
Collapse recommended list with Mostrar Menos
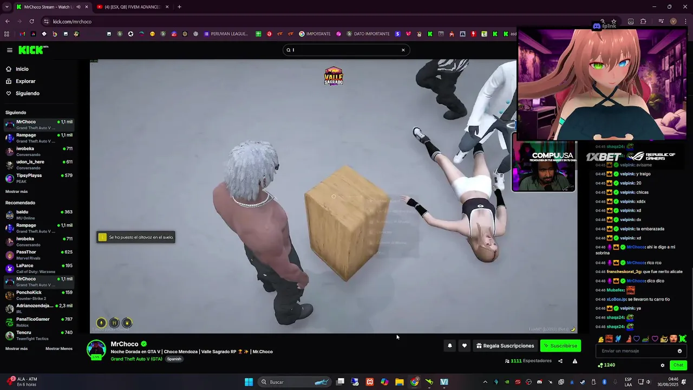(x=59, y=349)
